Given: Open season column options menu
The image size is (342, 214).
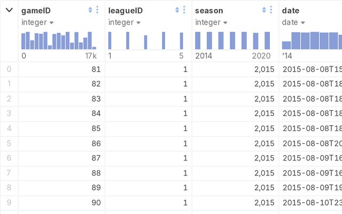Looking at the screenshot, I should (x=270, y=10).
